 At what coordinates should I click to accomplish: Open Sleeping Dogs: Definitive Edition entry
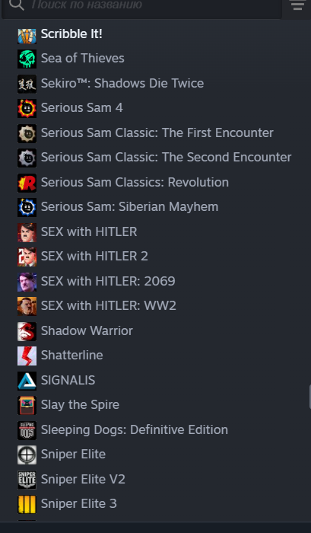pyautogui.click(x=135, y=430)
